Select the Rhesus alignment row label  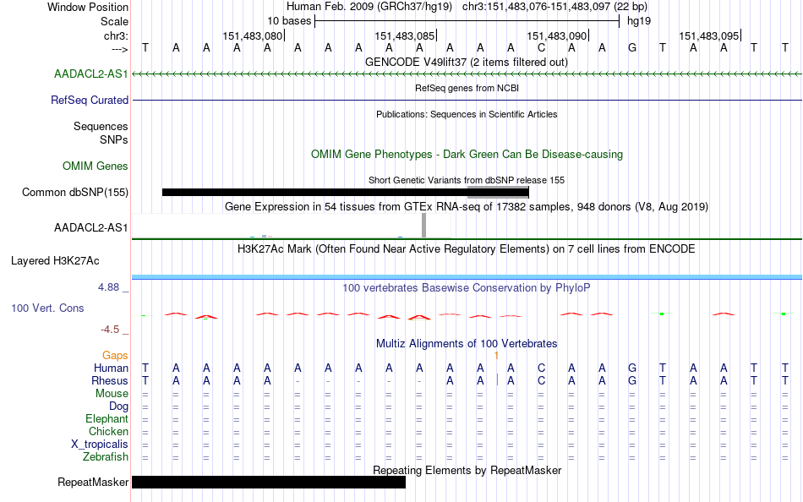(110, 381)
